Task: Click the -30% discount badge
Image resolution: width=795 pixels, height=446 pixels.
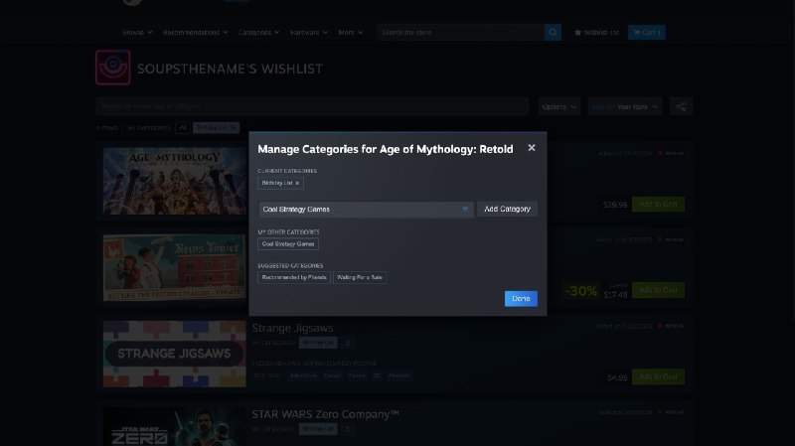Action: tap(580, 291)
